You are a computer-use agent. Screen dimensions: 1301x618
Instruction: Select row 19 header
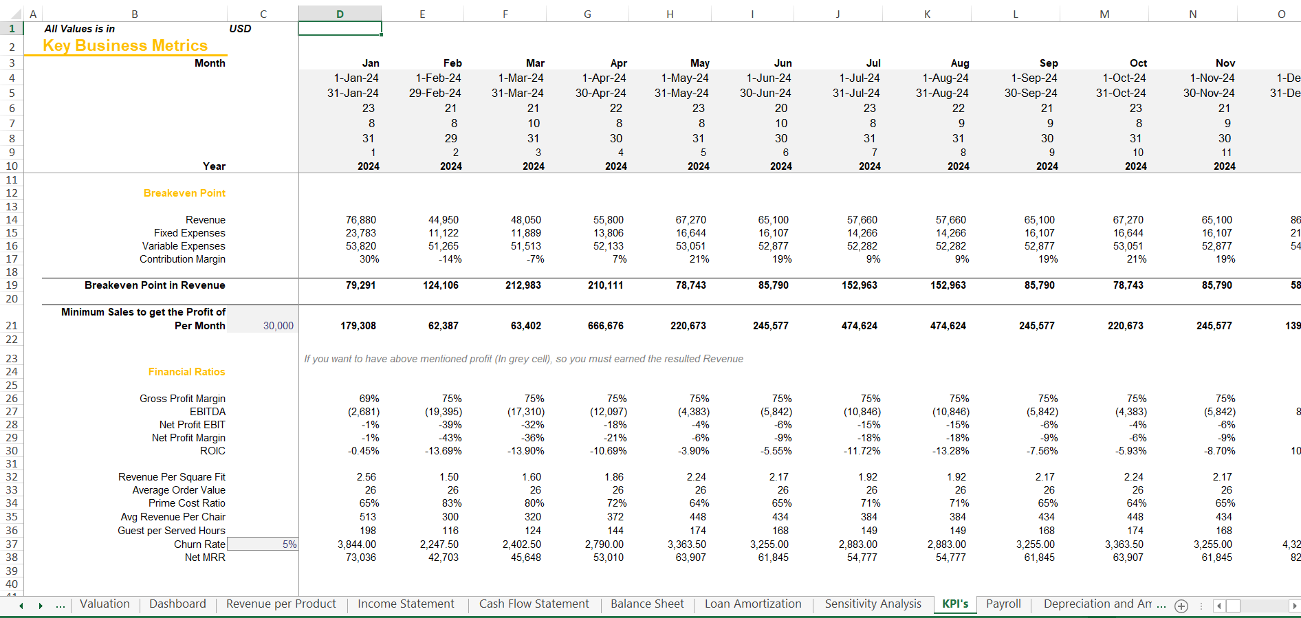[x=12, y=285]
